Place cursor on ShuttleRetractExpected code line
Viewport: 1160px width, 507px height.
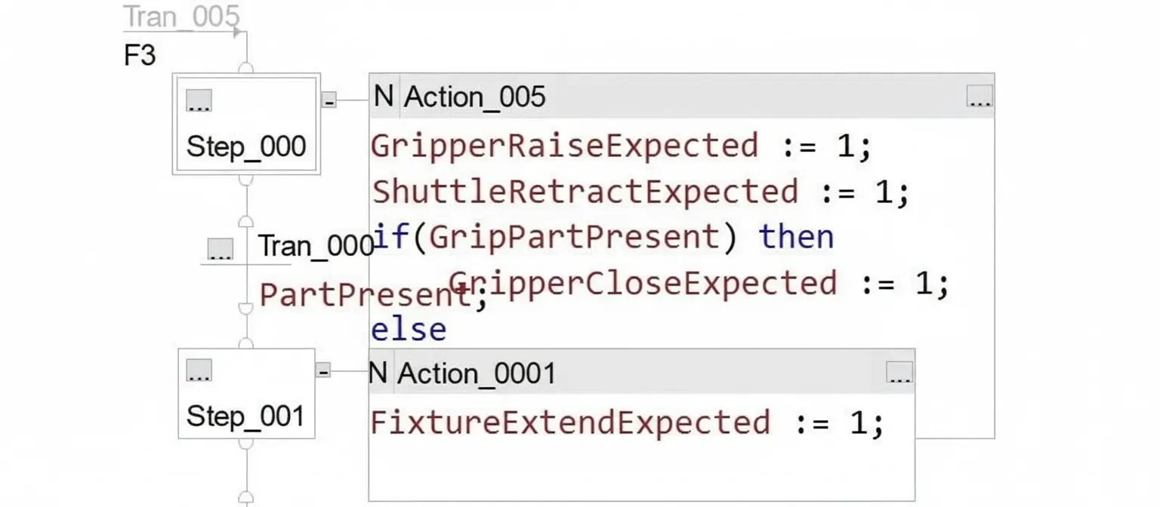(585, 192)
